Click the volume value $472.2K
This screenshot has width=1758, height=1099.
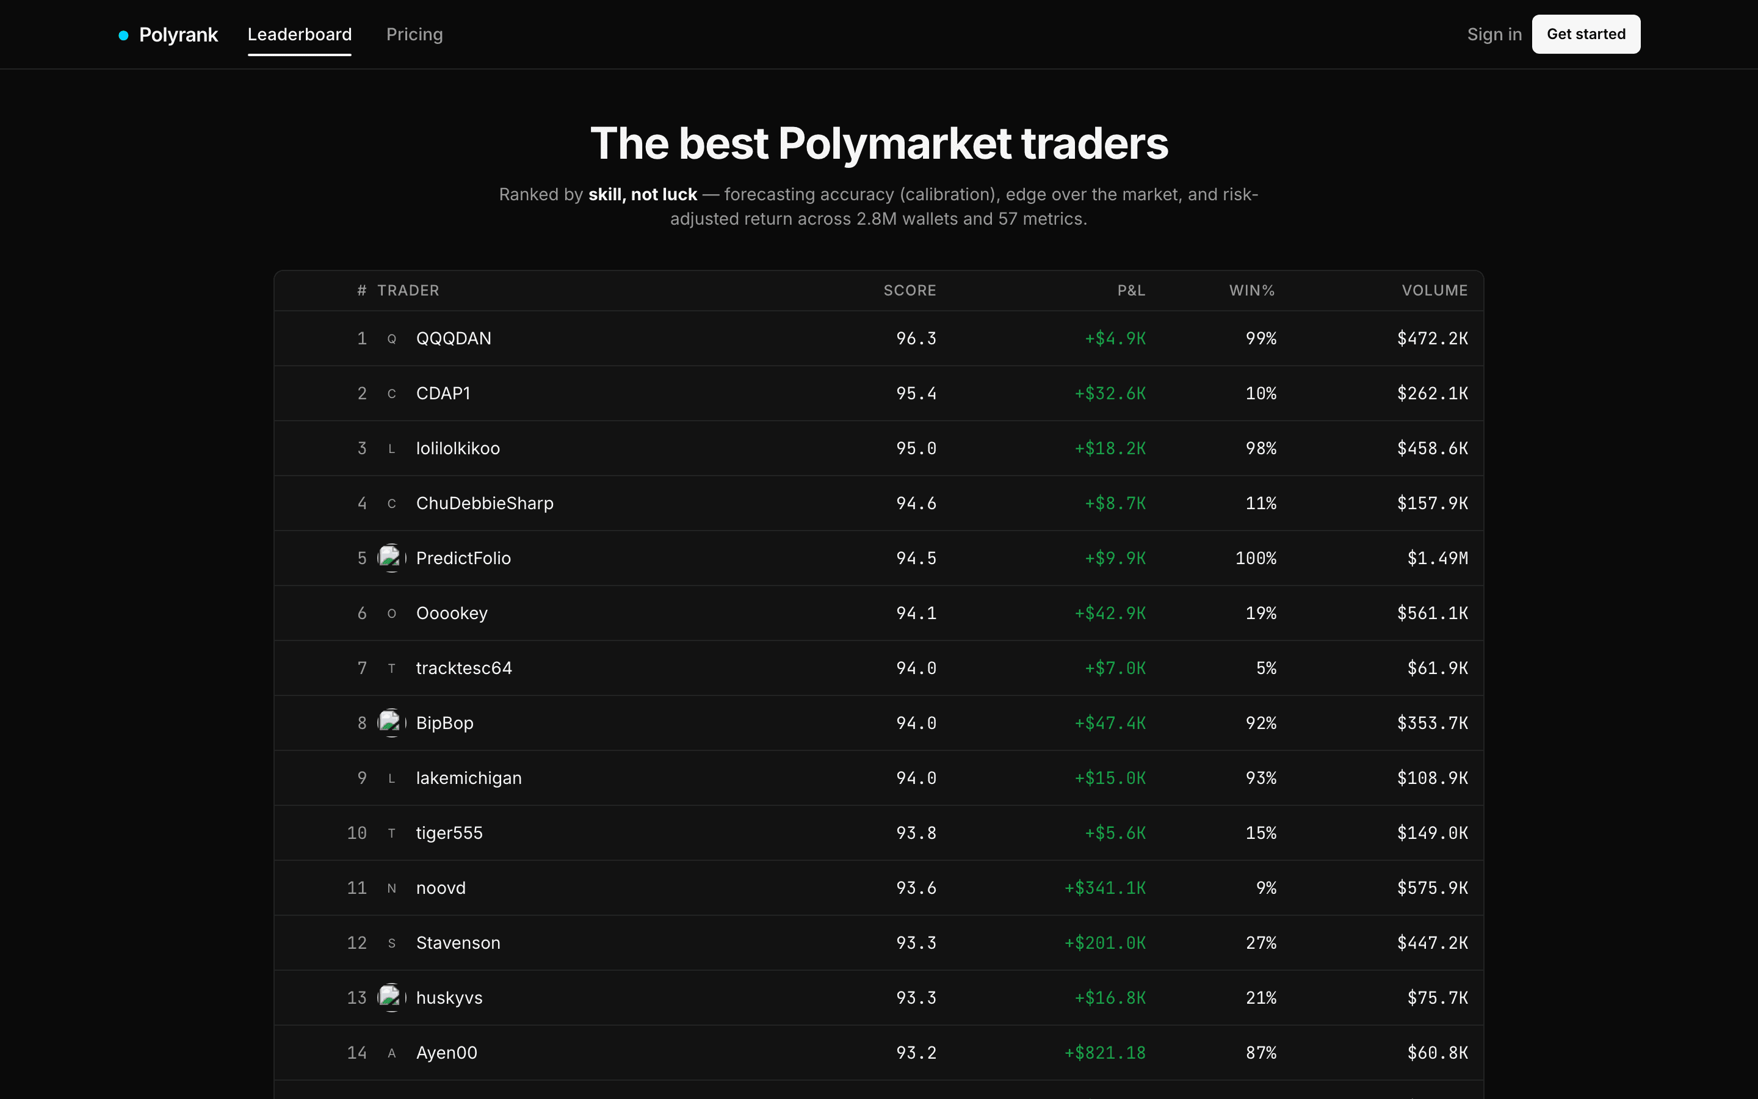coord(1433,339)
